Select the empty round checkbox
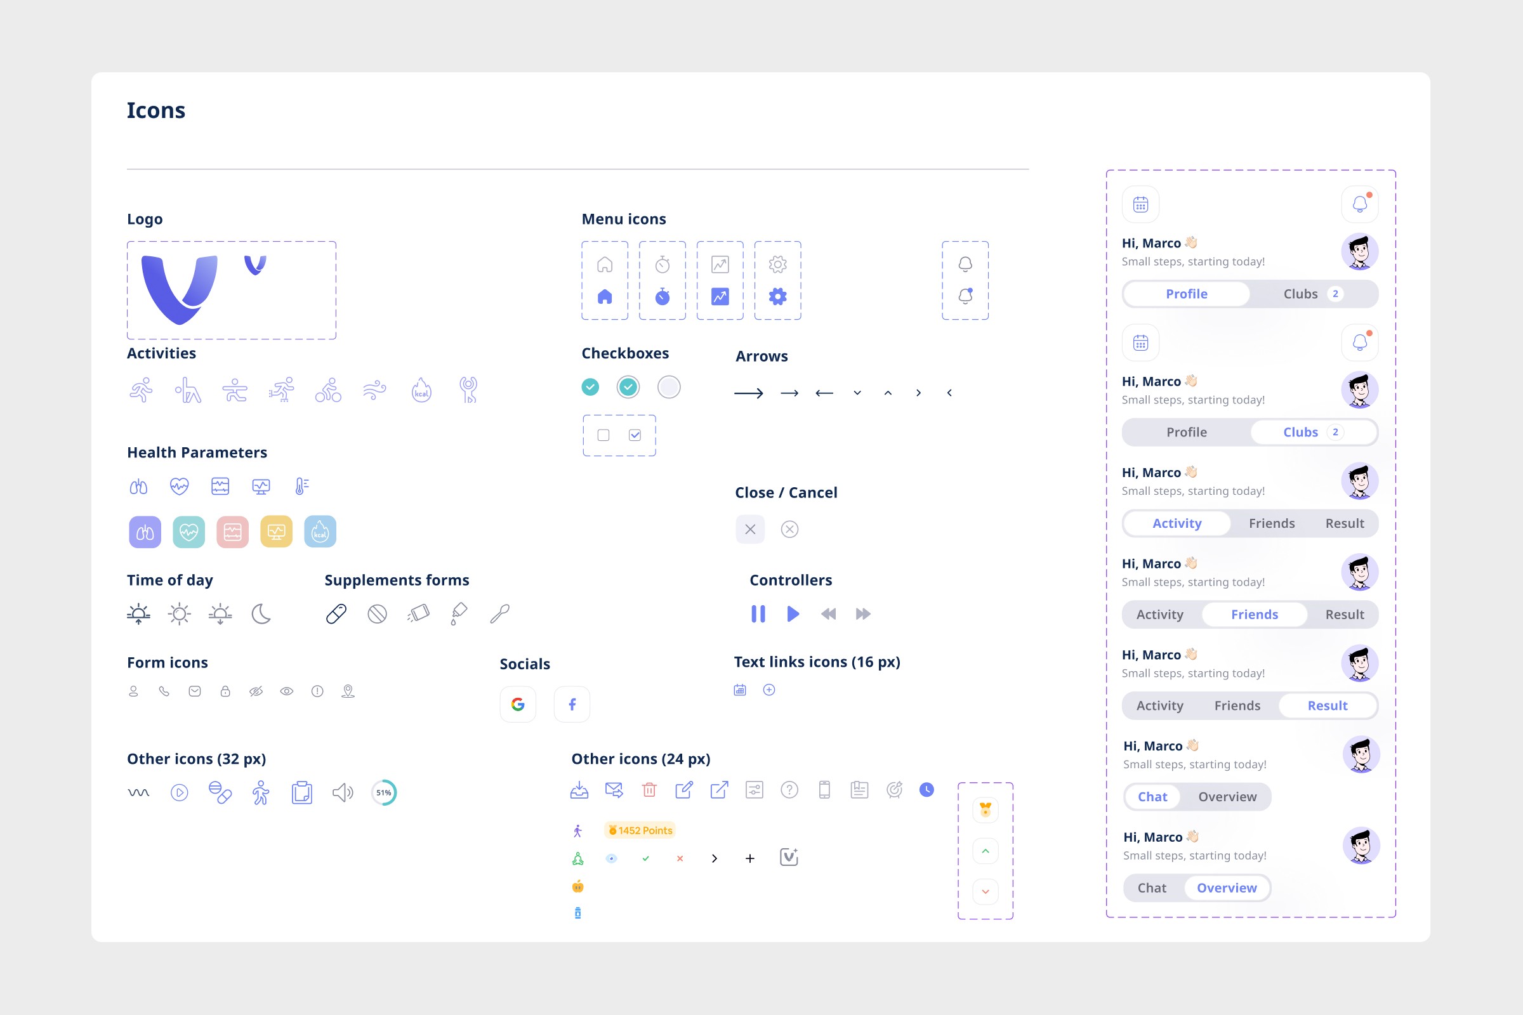Image resolution: width=1523 pixels, height=1015 pixels. (668, 387)
